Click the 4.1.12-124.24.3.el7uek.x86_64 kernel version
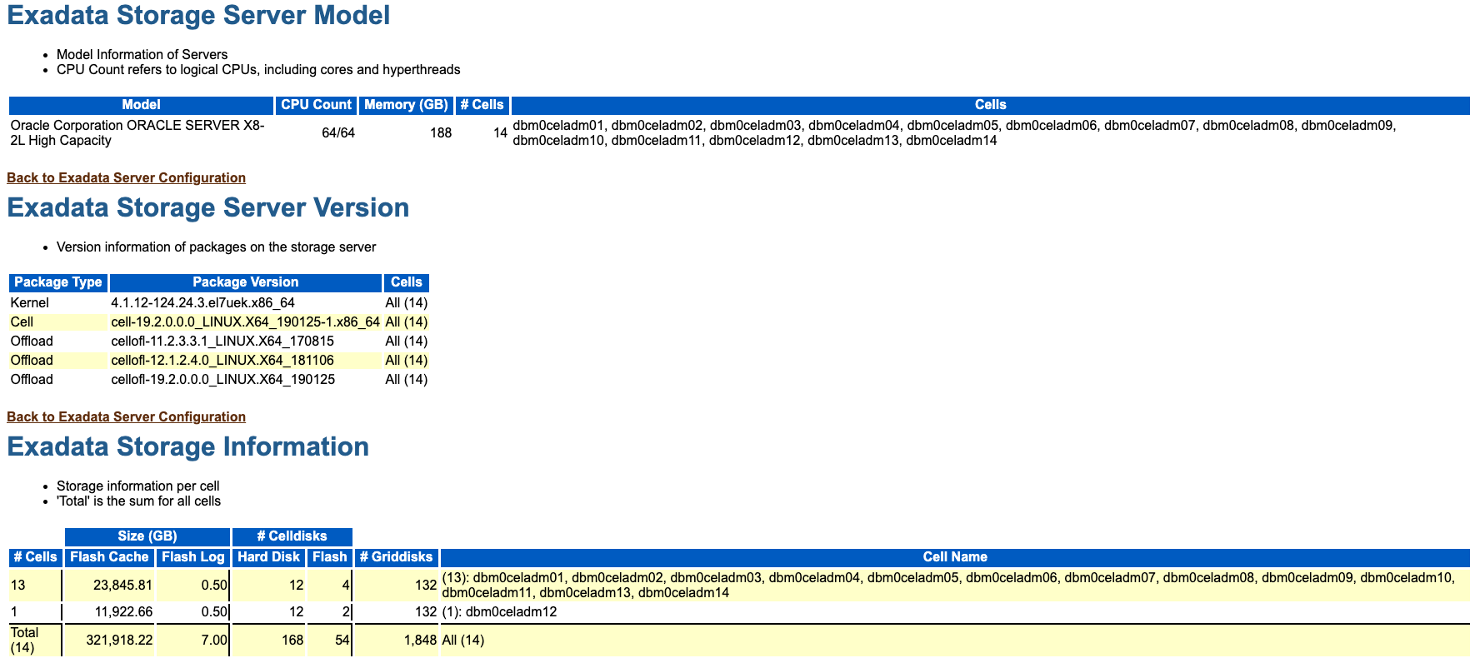Screen dimensions: 1475x663 click(x=202, y=303)
